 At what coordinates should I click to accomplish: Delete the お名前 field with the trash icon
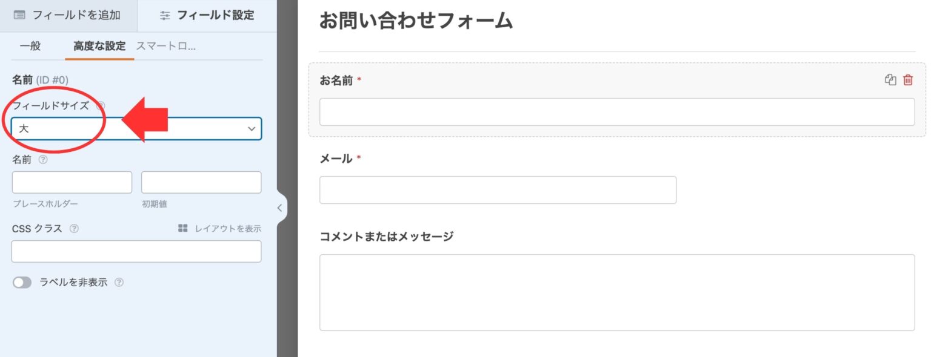907,80
